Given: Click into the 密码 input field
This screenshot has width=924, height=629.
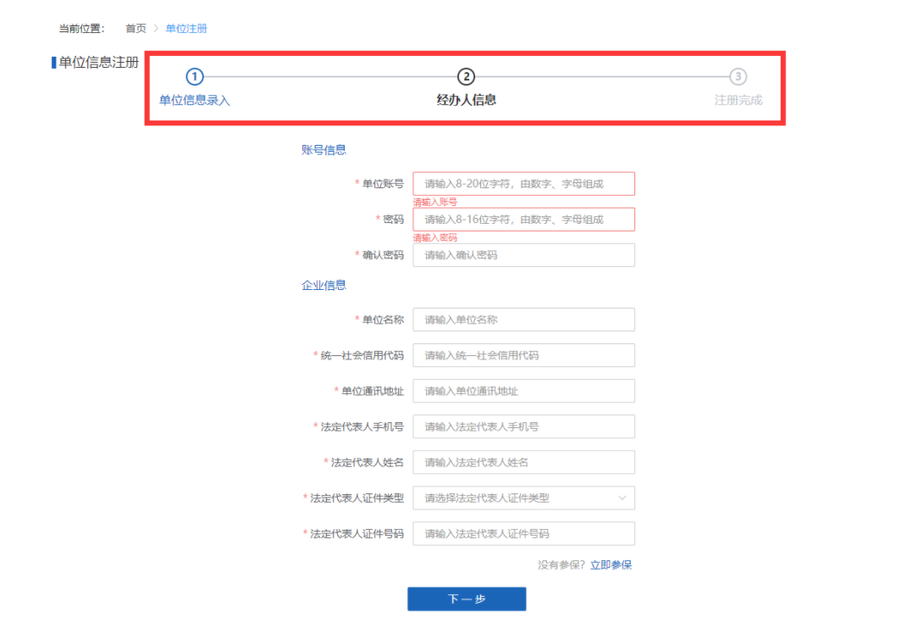Looking at the screenshot, I should point(523,220).
